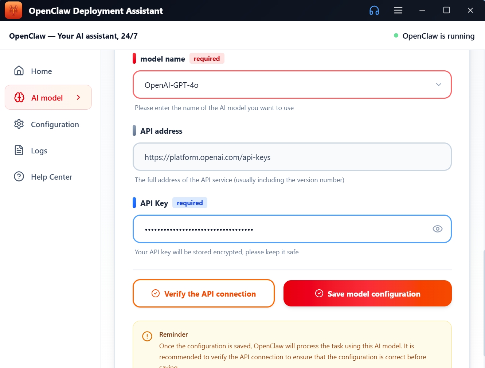Click the OpenClaw lobster logo
Image resolution: width=485 pixels, height=368 pixels.
coord(13,10)
